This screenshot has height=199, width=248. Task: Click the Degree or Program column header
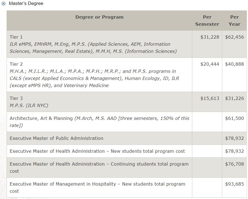click(99, 17)
